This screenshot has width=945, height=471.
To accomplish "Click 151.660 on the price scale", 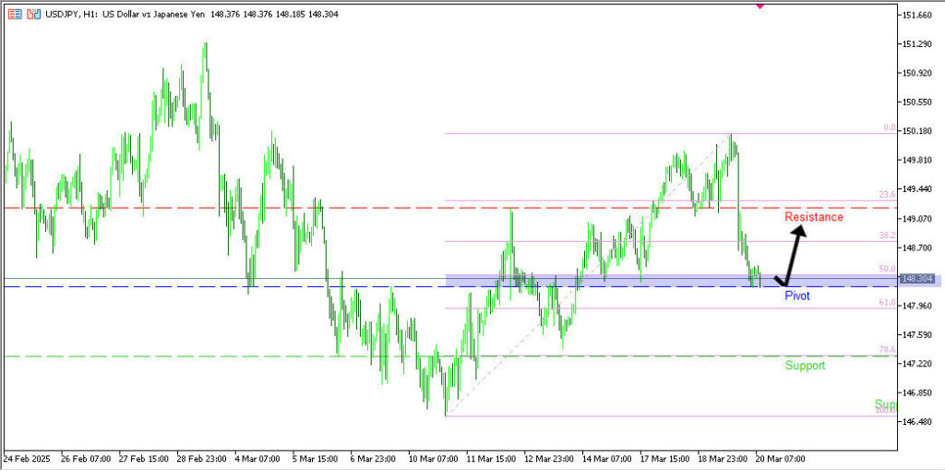I will click(x=919, y=16).
